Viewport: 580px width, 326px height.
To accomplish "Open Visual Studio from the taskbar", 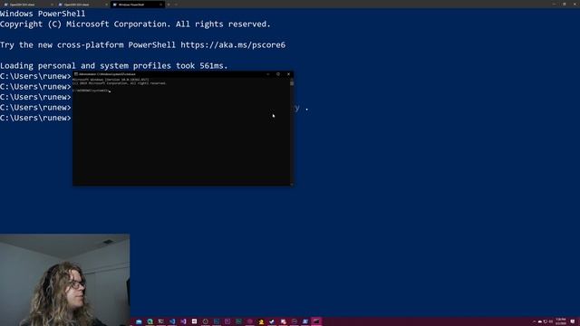I will (x=183, y=321).
